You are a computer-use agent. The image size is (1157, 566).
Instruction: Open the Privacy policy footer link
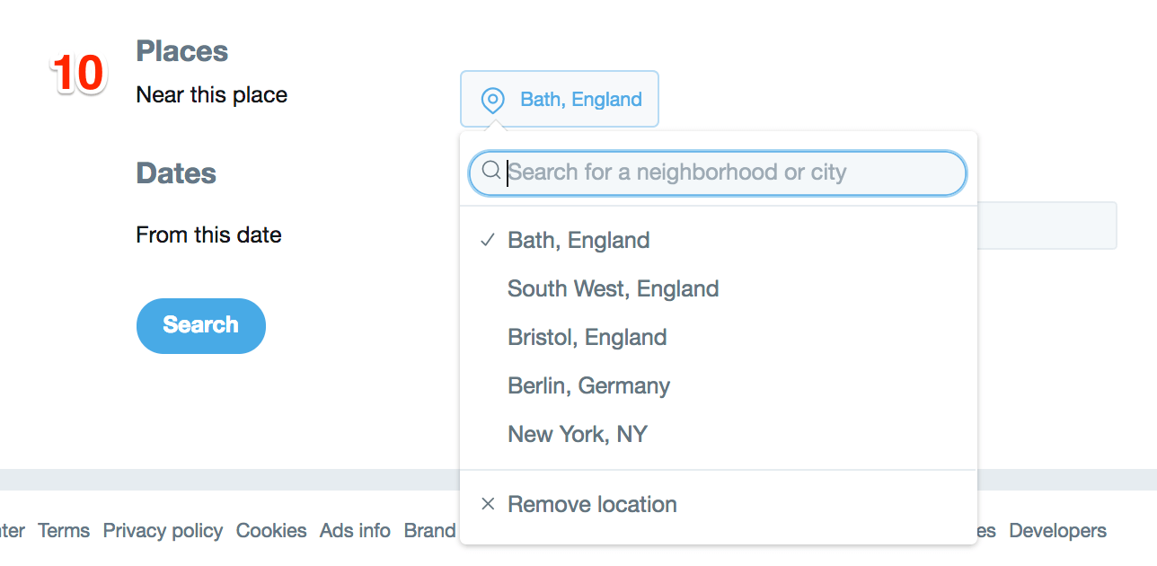pos(163,531)
